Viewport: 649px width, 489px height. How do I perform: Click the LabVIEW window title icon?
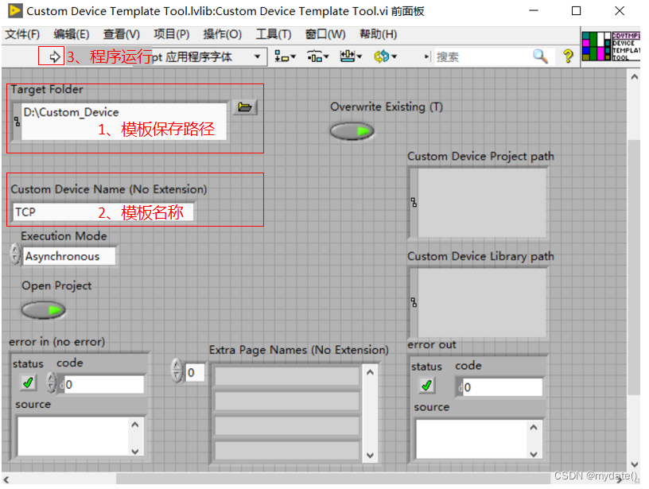click(15, 10)
